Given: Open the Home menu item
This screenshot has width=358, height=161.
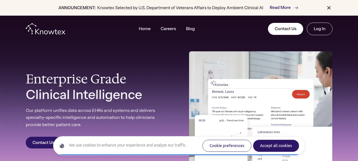Looking at the screenshot, I should 145,29.
